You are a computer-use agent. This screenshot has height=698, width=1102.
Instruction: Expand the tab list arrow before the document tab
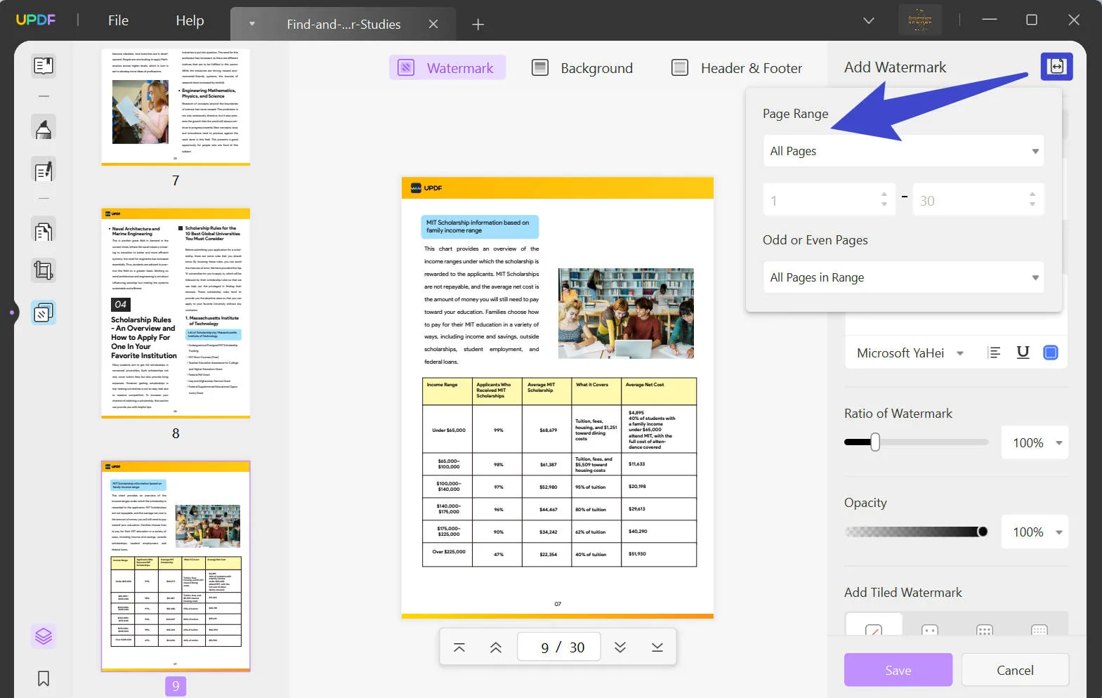tap(252, 25)
